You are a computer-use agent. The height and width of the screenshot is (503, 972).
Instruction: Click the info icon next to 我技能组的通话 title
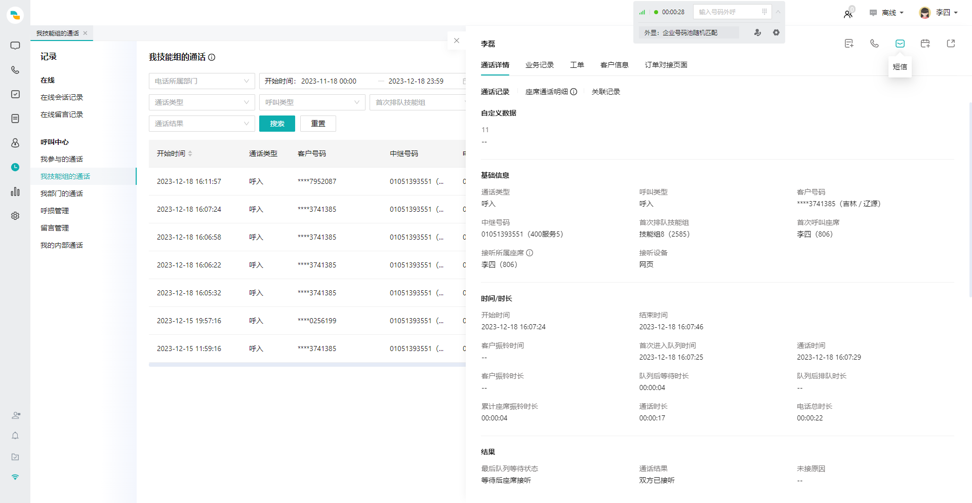pos(212,57)
